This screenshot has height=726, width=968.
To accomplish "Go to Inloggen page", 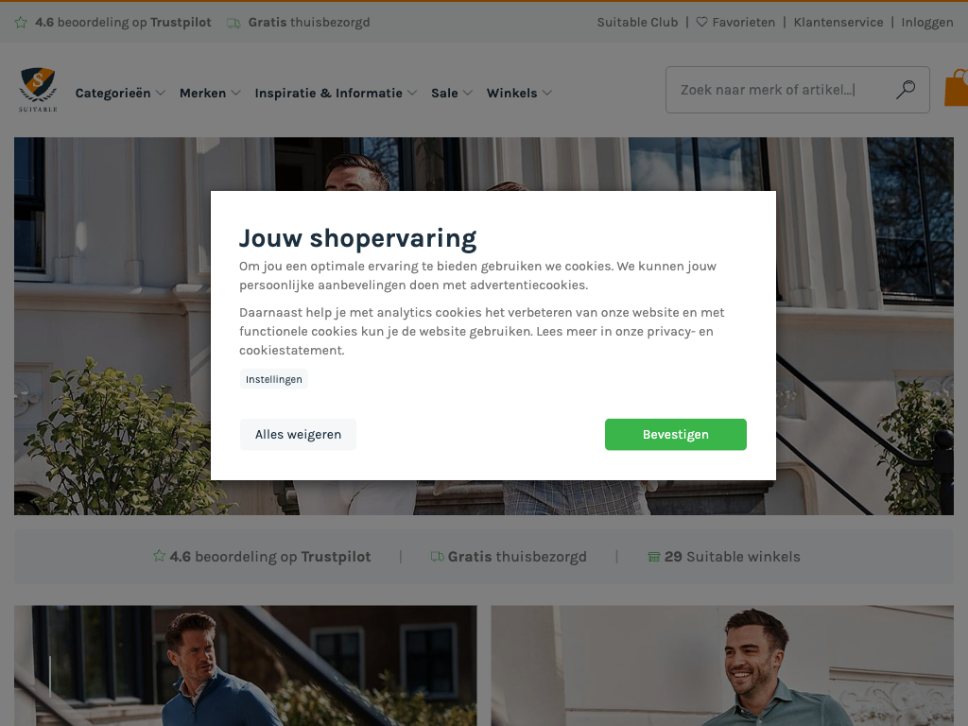I will [927, 23].
